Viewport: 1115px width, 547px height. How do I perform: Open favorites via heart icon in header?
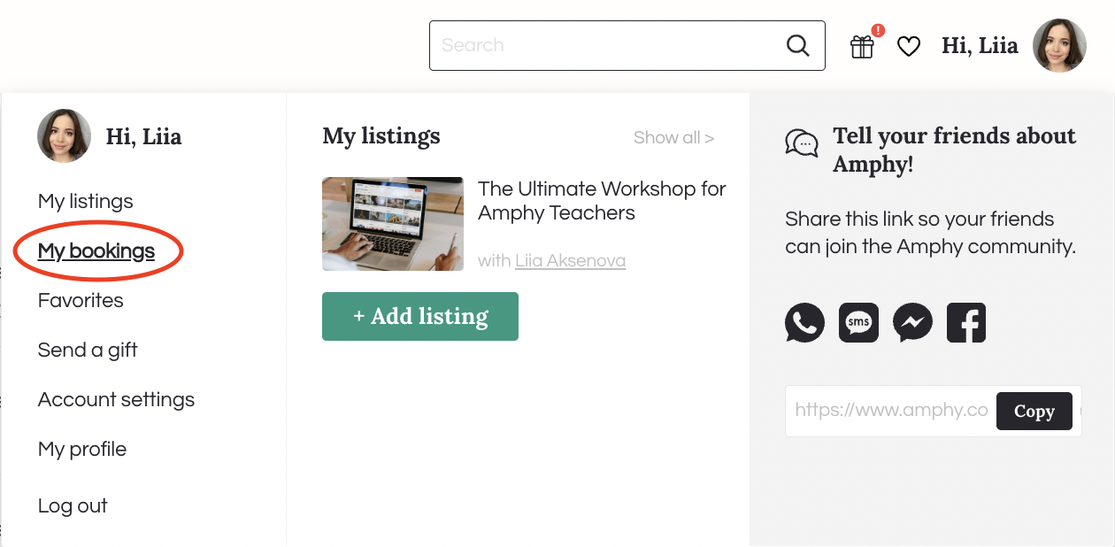click(x=909, y=46)
